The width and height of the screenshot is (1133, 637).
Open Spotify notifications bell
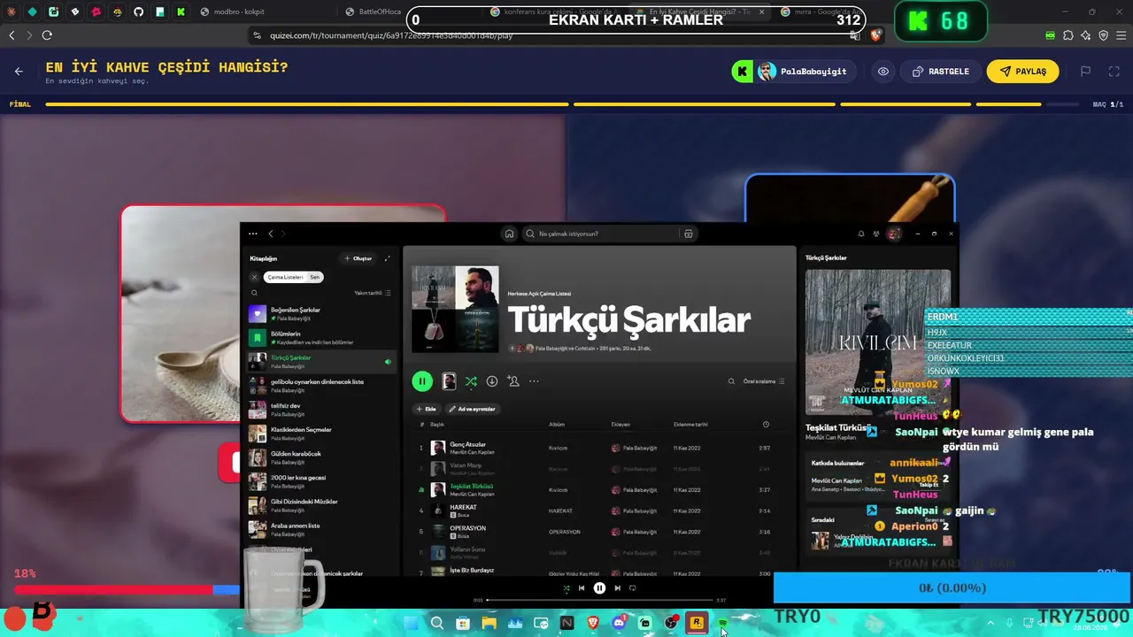[860, 234]
